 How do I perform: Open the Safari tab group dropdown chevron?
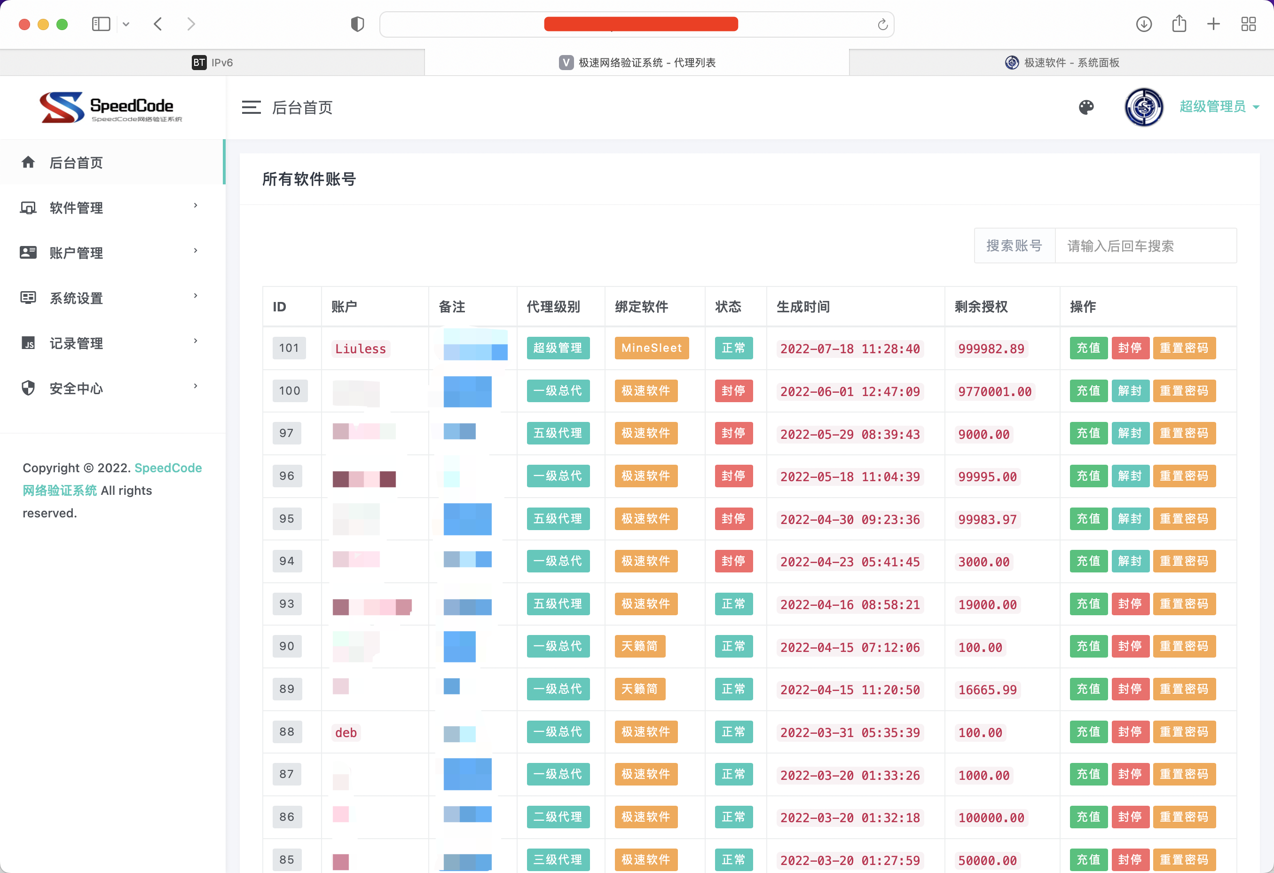(126, 24)
